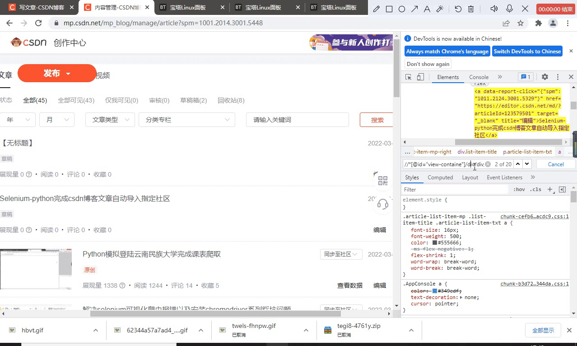Toggle the .cls class editor
Viewport: 577px width, 346px height.
[x=536, y=190]
